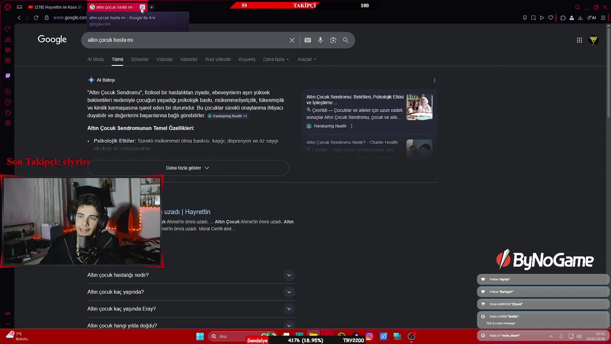Screen dimensions: 611x344
Task: Open the taskbar weather widget 7°C Bulutlu
Action: (17, 336)
